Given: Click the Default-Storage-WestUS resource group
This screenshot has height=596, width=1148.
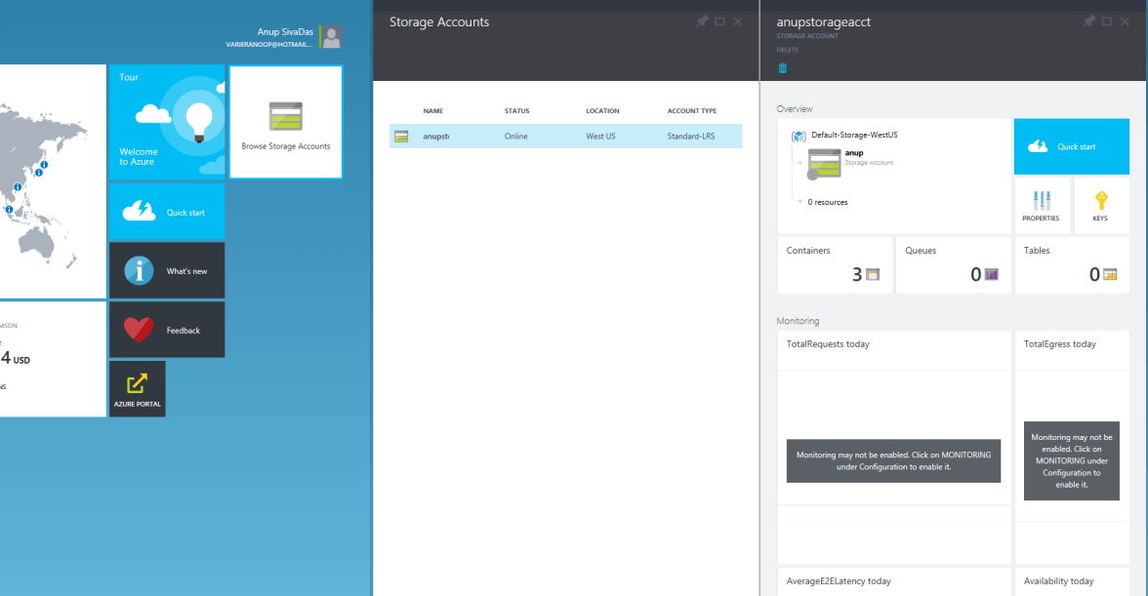Looking at the screenshot, I should coord(852,136).
